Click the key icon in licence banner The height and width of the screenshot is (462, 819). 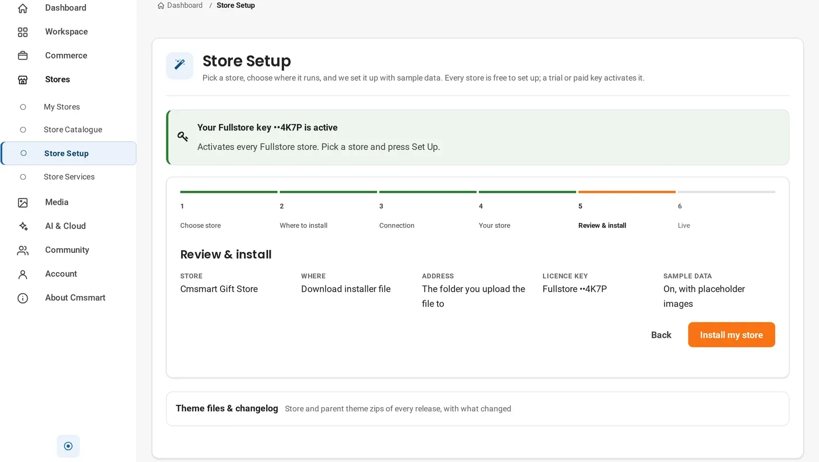pyautogui.click(x=183, y=136)
